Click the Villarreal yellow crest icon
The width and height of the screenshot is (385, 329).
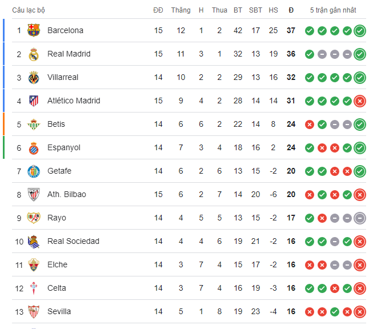[x=34, y=77]
